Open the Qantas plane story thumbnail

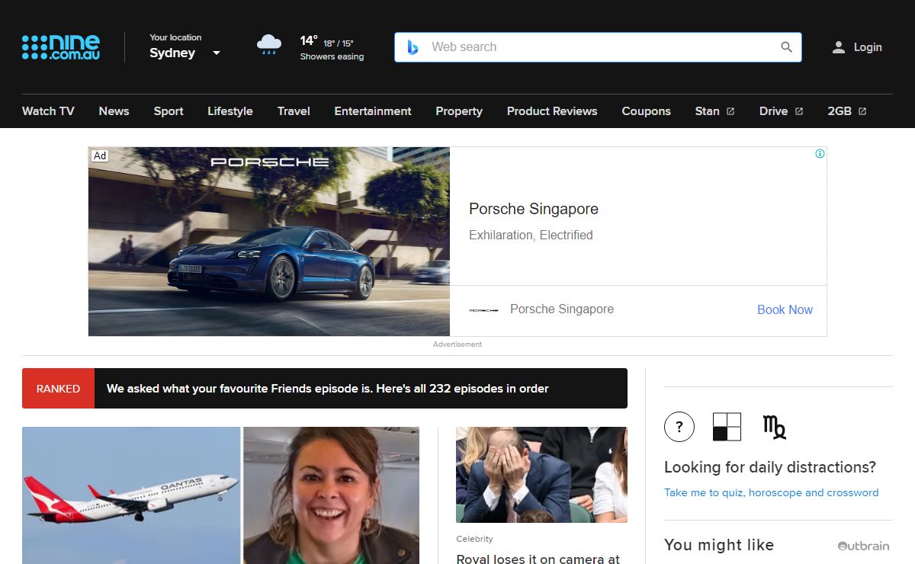pyautogui.click(x=220, y=495)
